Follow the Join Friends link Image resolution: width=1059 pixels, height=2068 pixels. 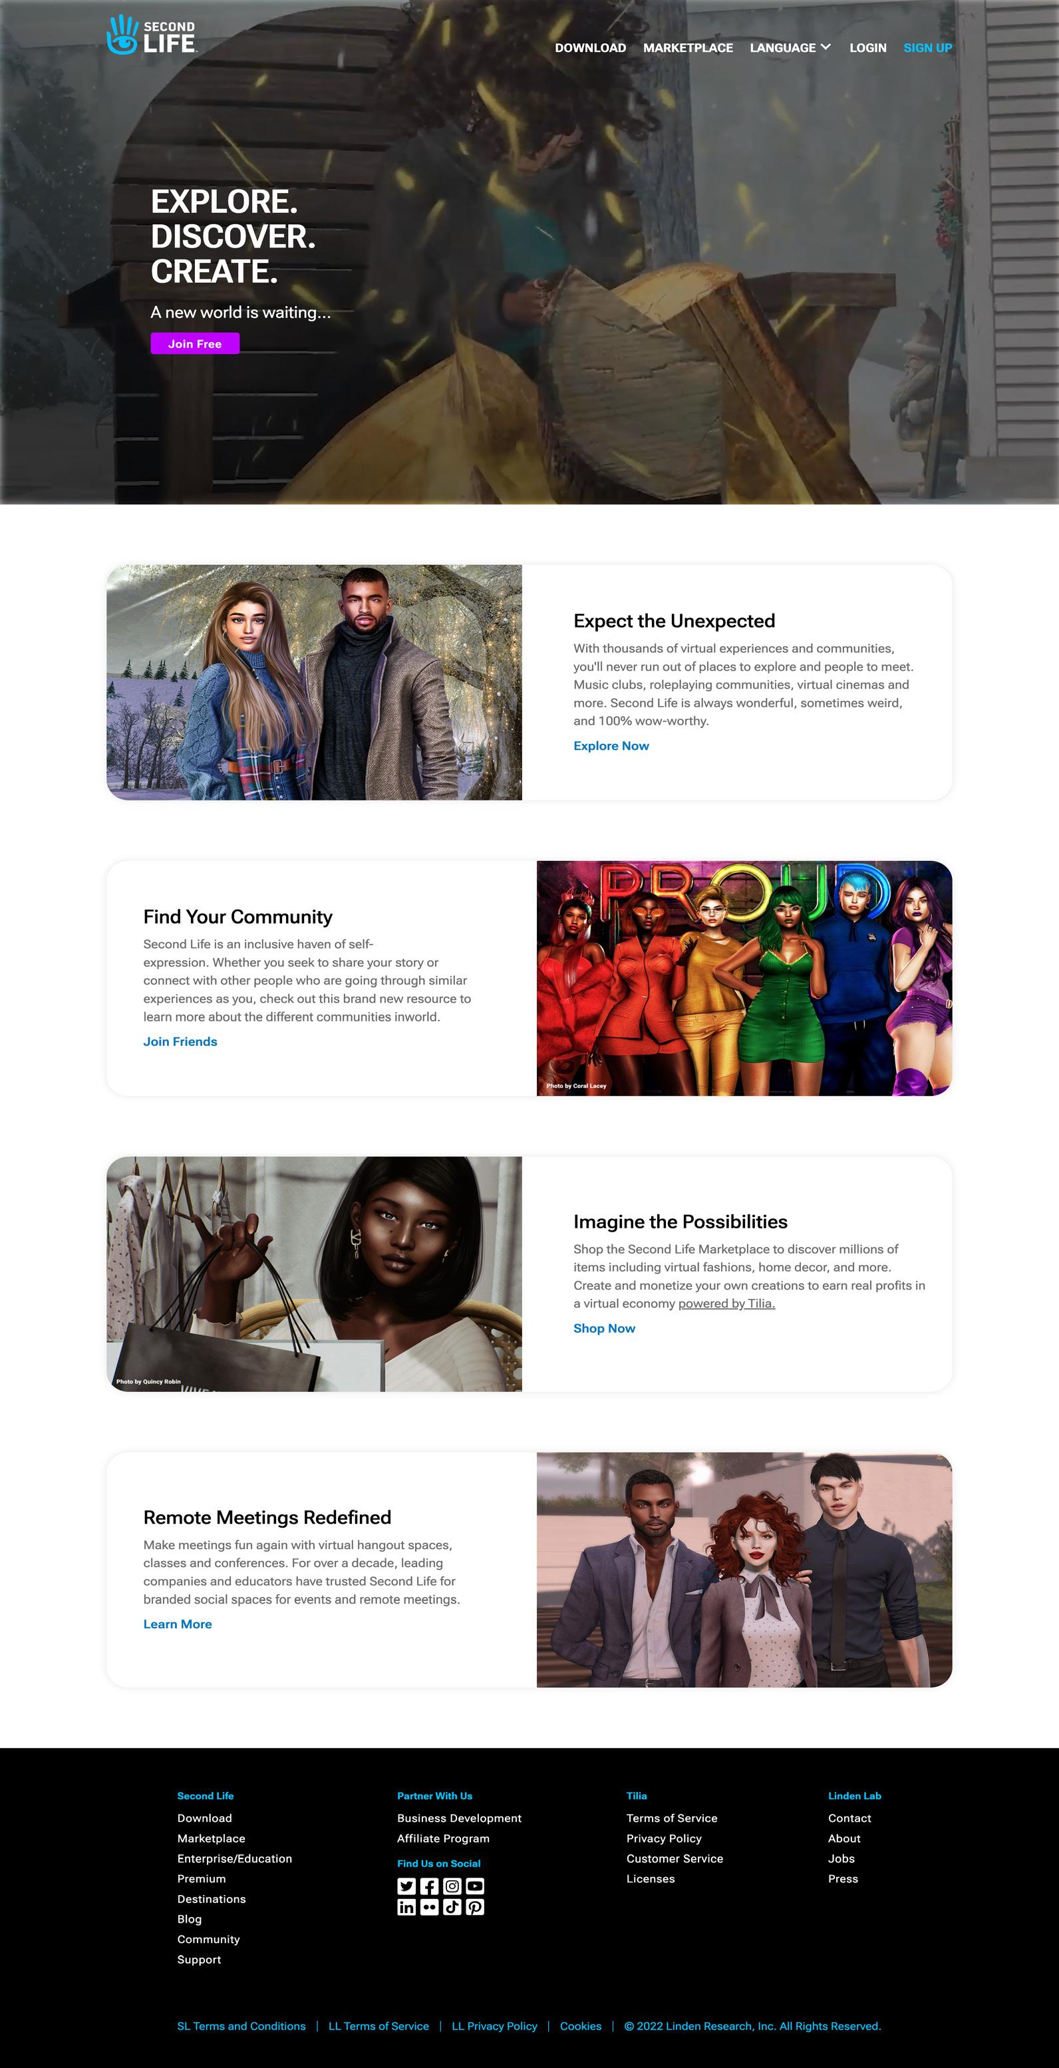coord(180,1041)
